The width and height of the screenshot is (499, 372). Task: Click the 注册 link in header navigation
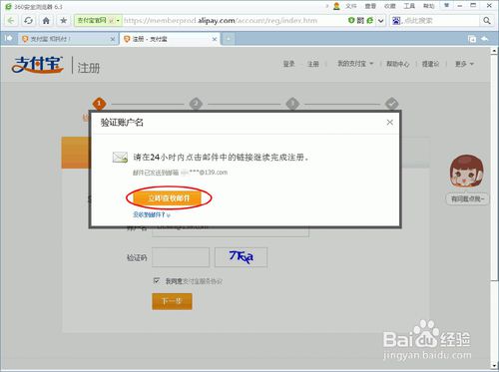tap(313, 64)
